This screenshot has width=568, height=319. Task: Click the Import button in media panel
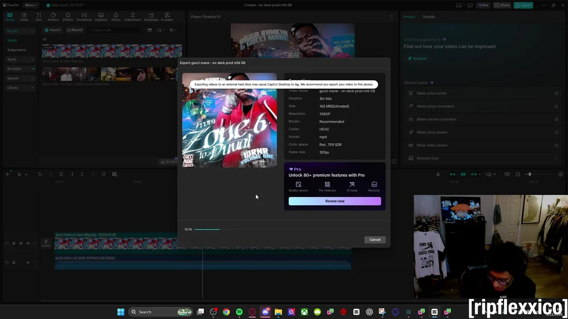click(x=52, y=30)
